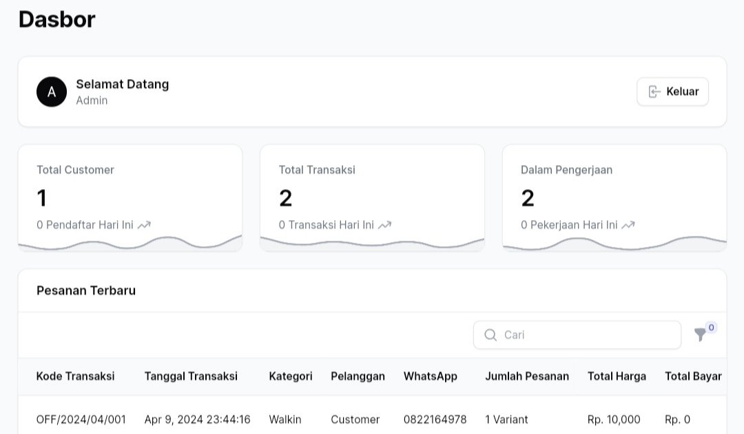The image size is (744, 434).
Task: Open the Total Customer stat card
Action: [130, 198]
